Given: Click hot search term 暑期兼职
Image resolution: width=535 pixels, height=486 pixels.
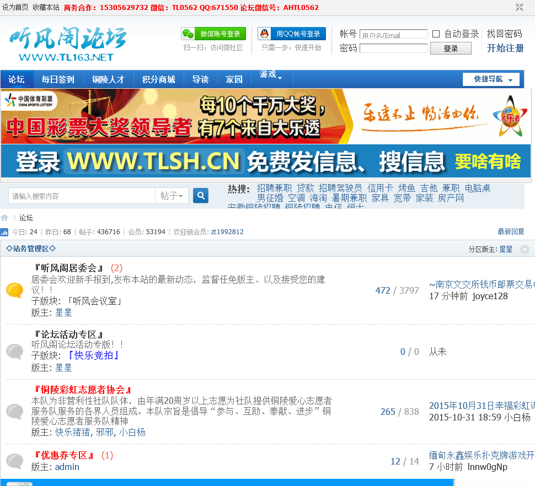Looking at the screenshot, I should pos(349,198).
